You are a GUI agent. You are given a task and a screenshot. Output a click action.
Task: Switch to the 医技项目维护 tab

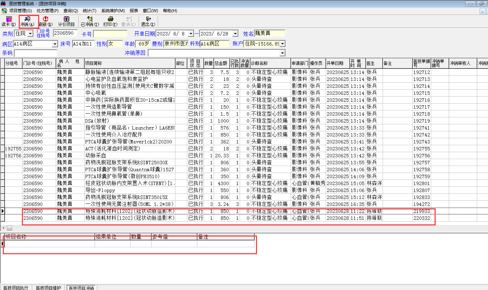pos(49,288)
